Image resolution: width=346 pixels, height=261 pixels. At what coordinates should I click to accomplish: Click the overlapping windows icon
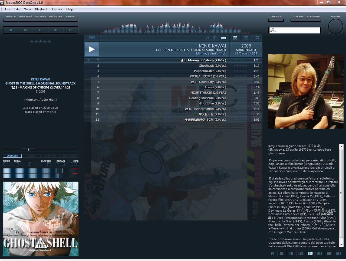pos(257,38)
